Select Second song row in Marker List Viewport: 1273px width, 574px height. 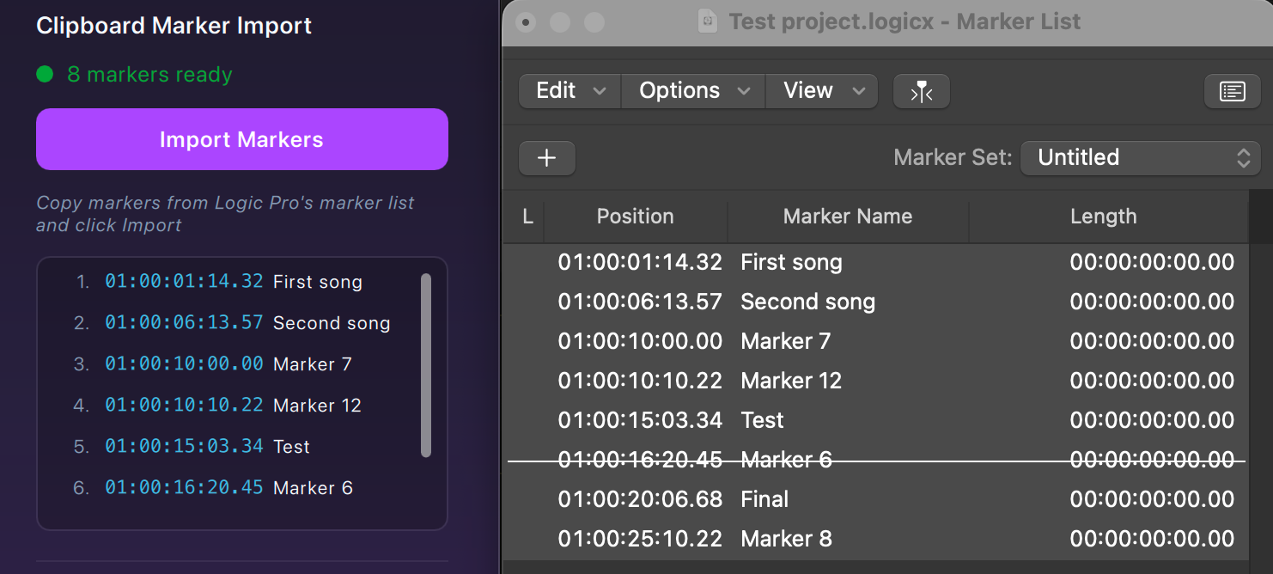click(876, 302)
